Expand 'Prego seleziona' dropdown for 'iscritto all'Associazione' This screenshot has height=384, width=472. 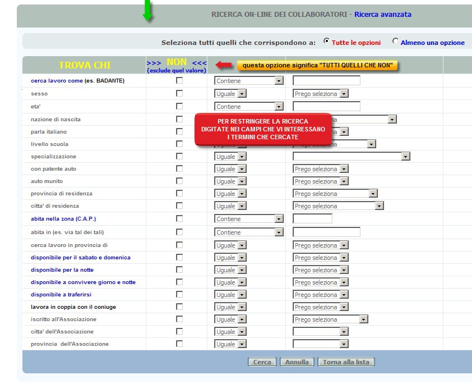tap(330, 319)
